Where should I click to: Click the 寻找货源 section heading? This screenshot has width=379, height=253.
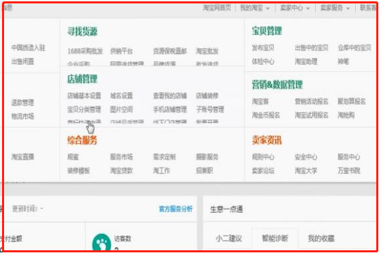(x=82, y=31)
